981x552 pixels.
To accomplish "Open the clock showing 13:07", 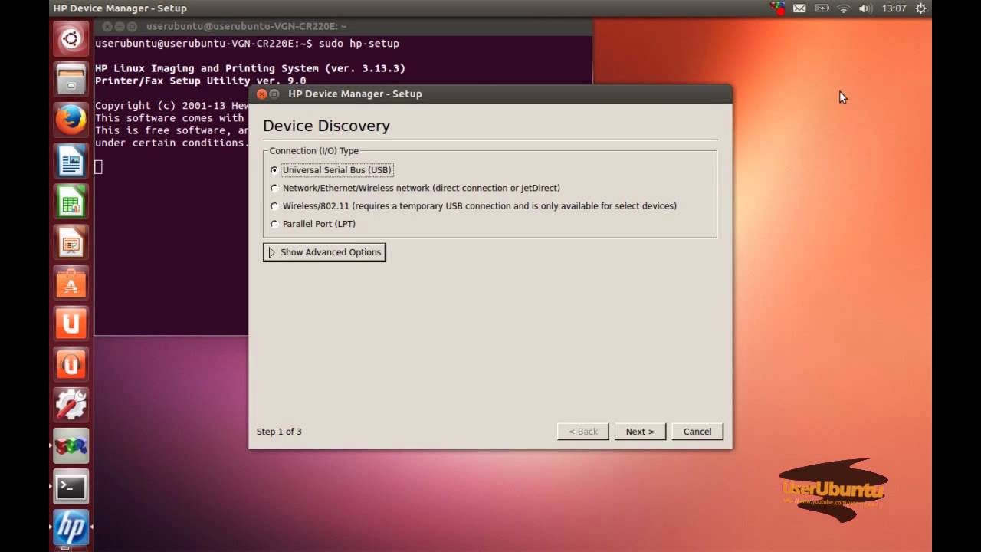I will click(x=894, y=8).
